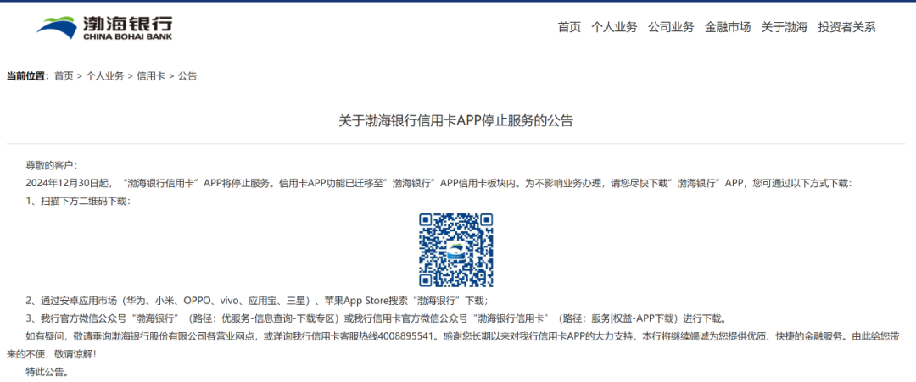Click the 特此公告 closing line
This screenshot has width=916, height=382.
point(47,372)
